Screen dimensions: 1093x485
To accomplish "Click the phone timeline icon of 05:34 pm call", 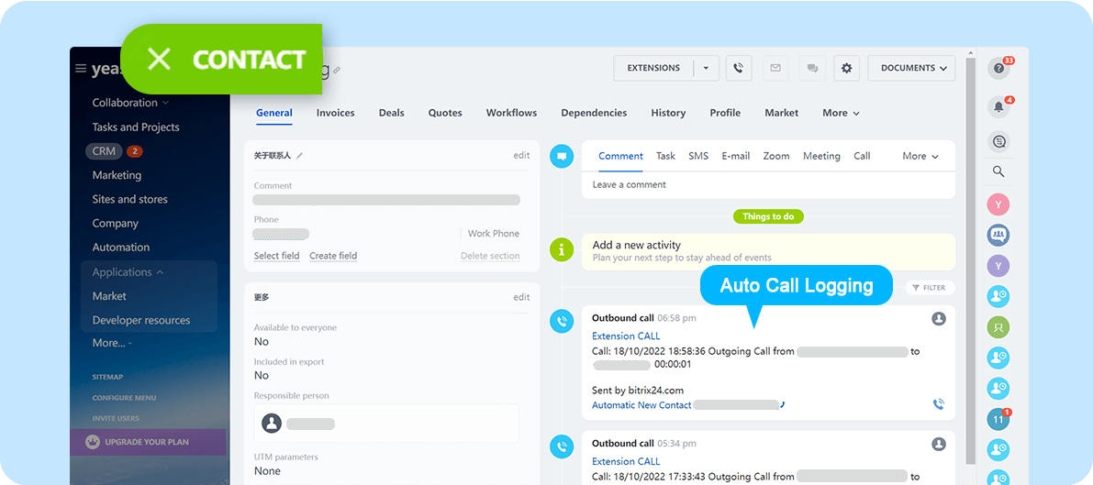I will point(561,446).
